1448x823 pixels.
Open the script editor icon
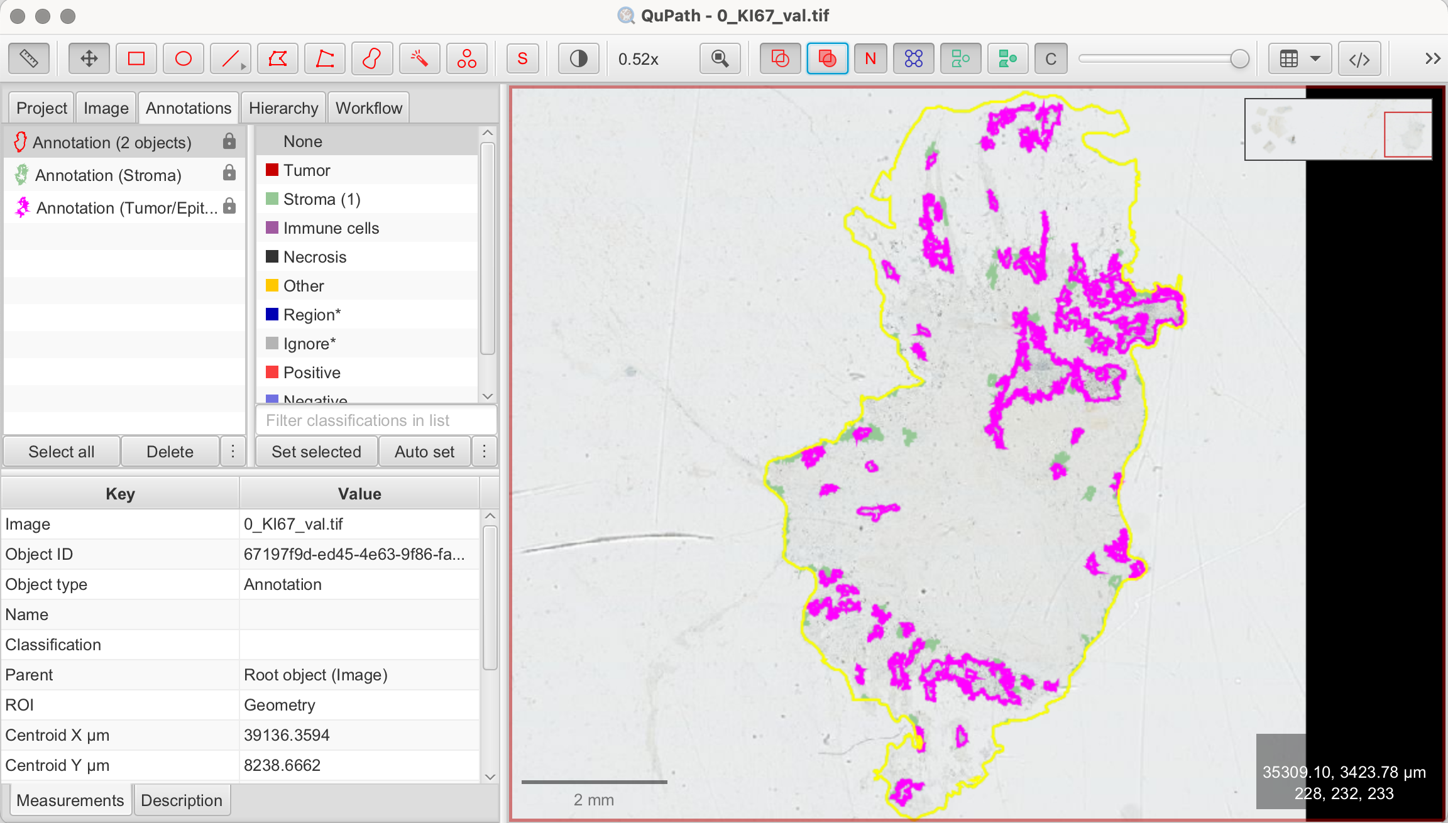coord(1359,59)
